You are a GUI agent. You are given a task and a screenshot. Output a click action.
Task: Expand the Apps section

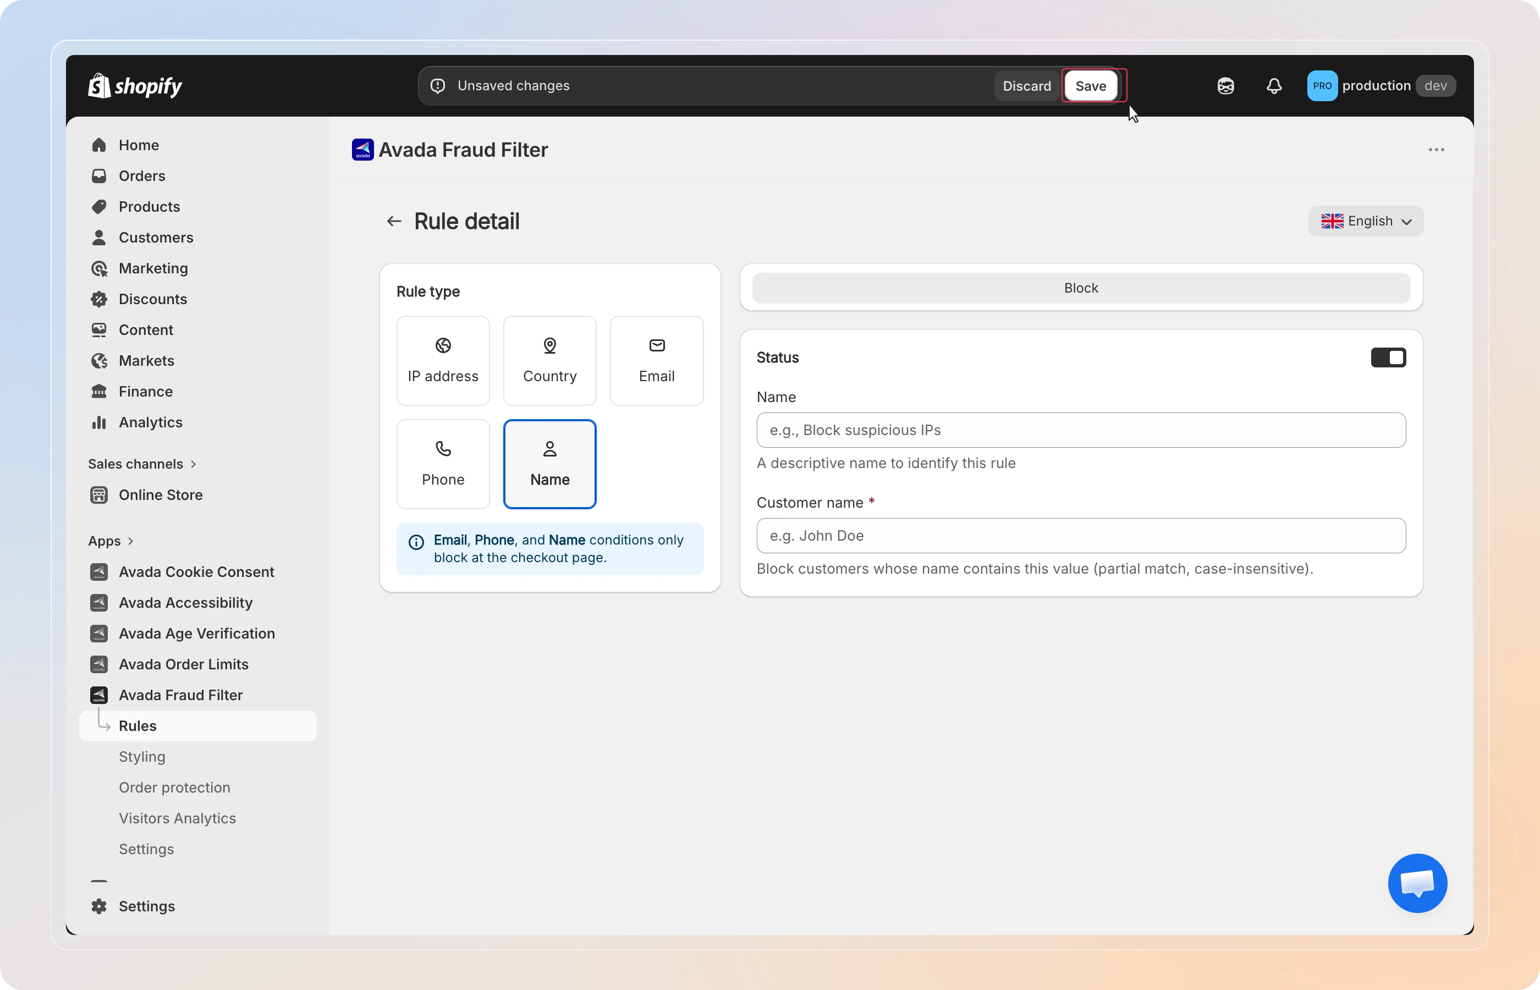pos(111,541)
